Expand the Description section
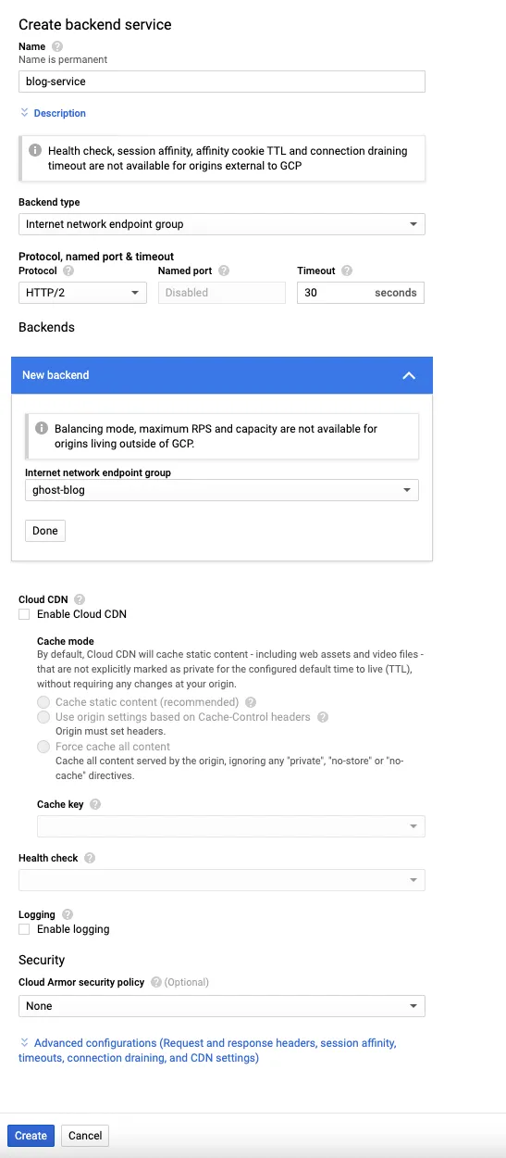The image size is (506, 1158). [53, 113]
